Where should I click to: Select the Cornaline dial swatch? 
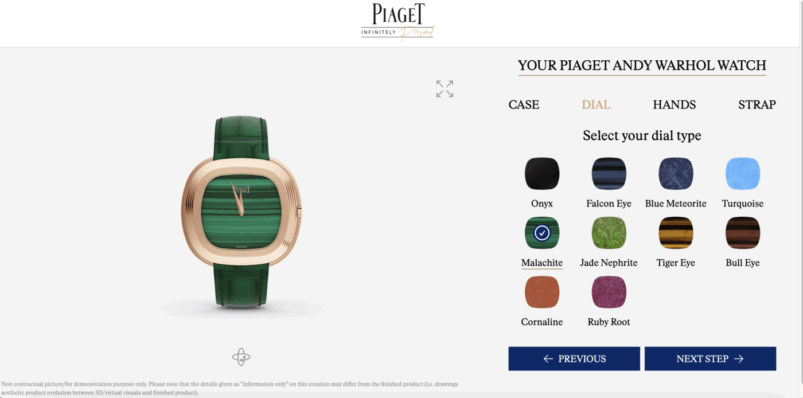tap(542, 292)
